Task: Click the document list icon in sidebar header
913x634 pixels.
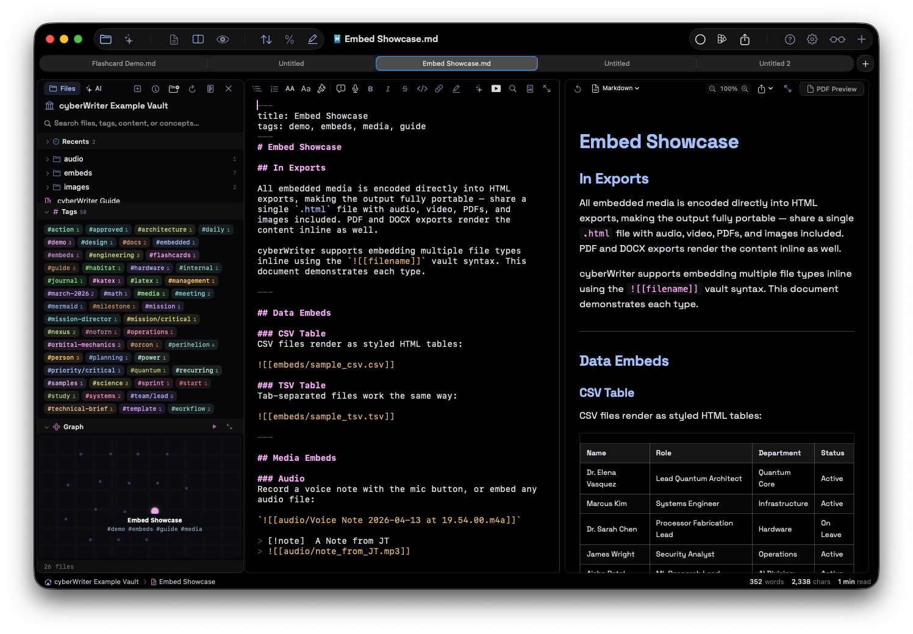Action: (x=210, y=89)
